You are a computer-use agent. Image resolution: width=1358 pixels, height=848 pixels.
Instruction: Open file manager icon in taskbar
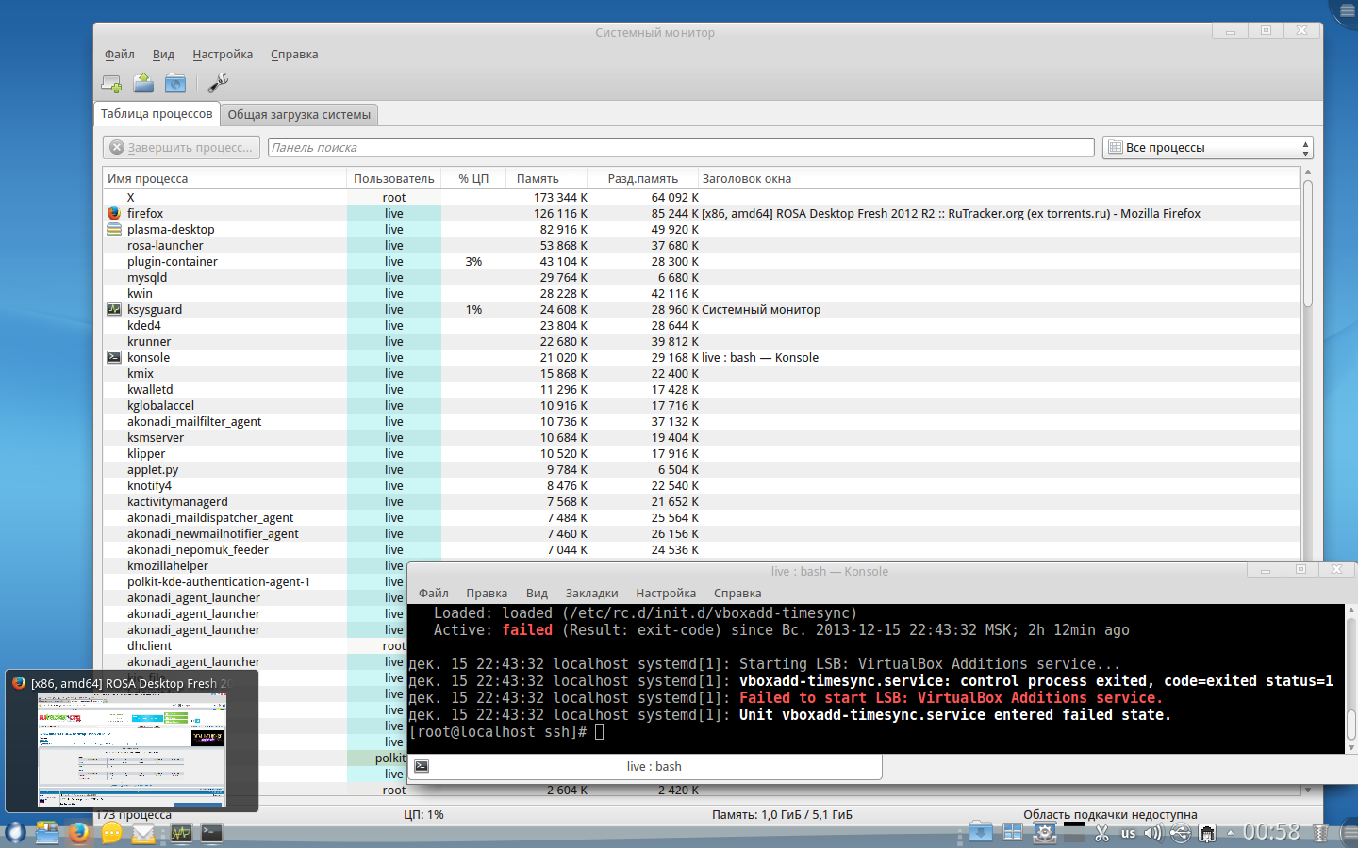click(47, 833)
